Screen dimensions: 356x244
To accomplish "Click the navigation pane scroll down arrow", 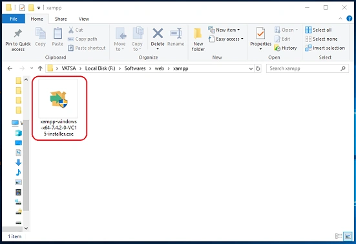I will point(26,229).
